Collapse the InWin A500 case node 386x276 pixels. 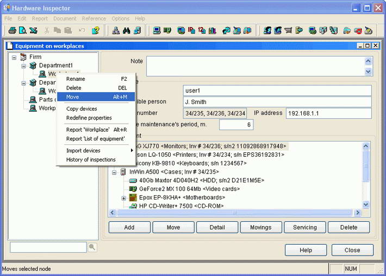(x=115, y=172)
